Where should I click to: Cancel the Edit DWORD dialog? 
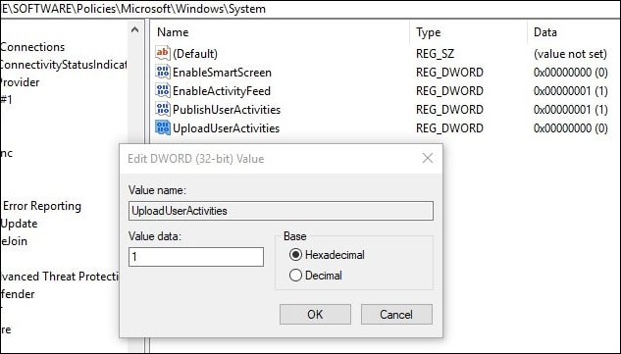tap(396, 315)
